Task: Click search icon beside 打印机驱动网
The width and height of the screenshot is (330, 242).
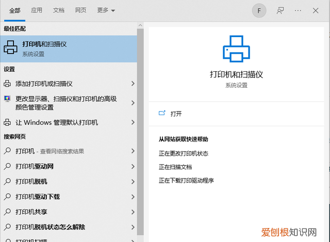Action: pos(7,166)
